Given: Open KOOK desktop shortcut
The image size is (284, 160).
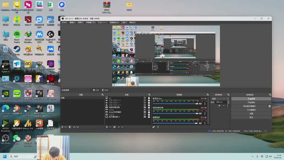Looking at the screenshot, I should coord(17,95).
